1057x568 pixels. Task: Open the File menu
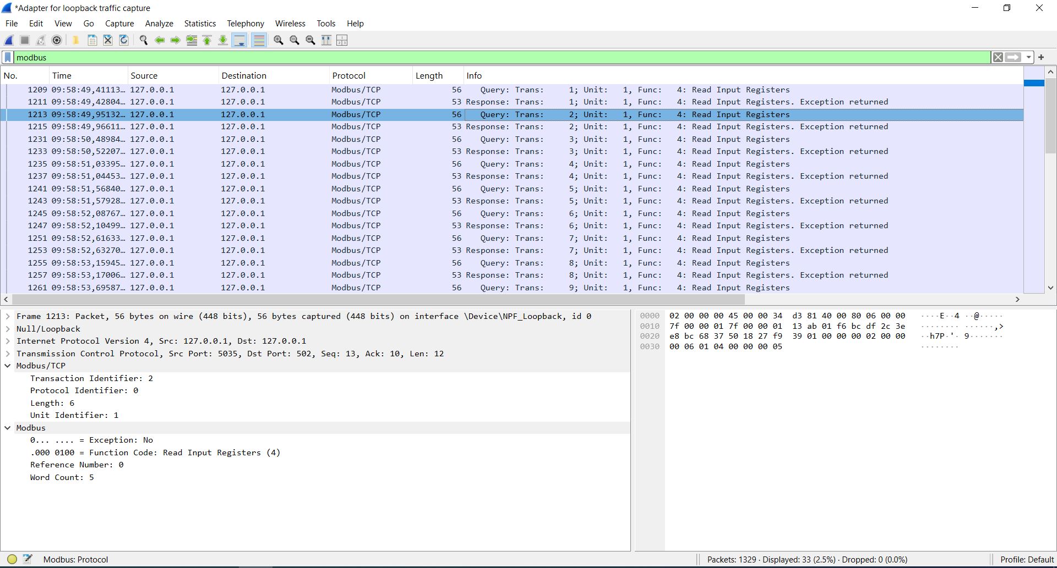[x=12, y=24]
